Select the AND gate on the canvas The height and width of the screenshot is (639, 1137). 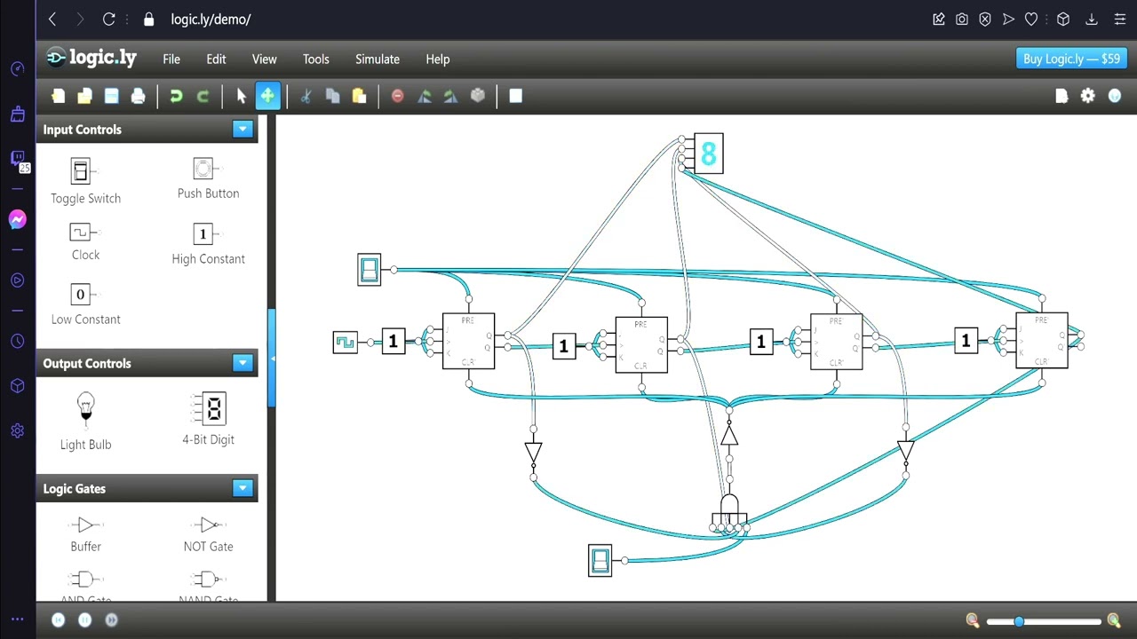pyautogui.click(x=729, y=510)
